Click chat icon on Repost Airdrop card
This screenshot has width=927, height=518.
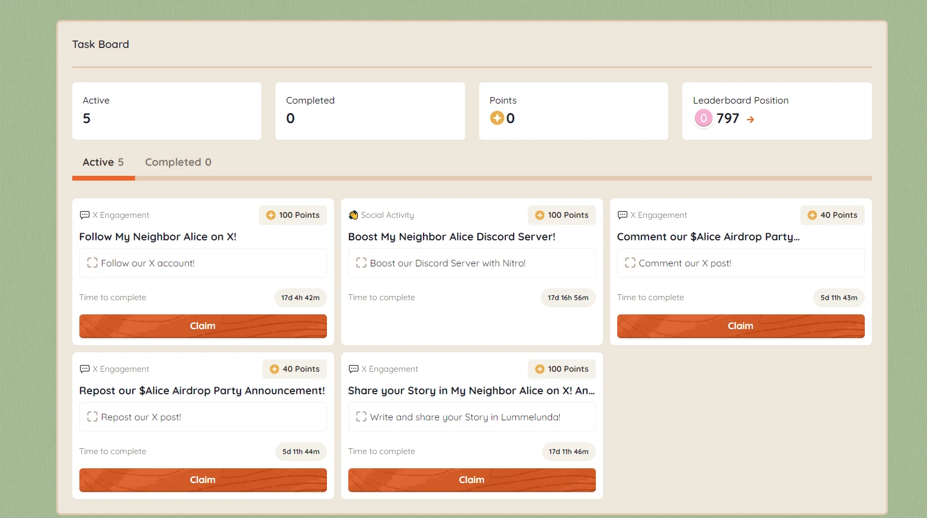(x=85, y=369)
